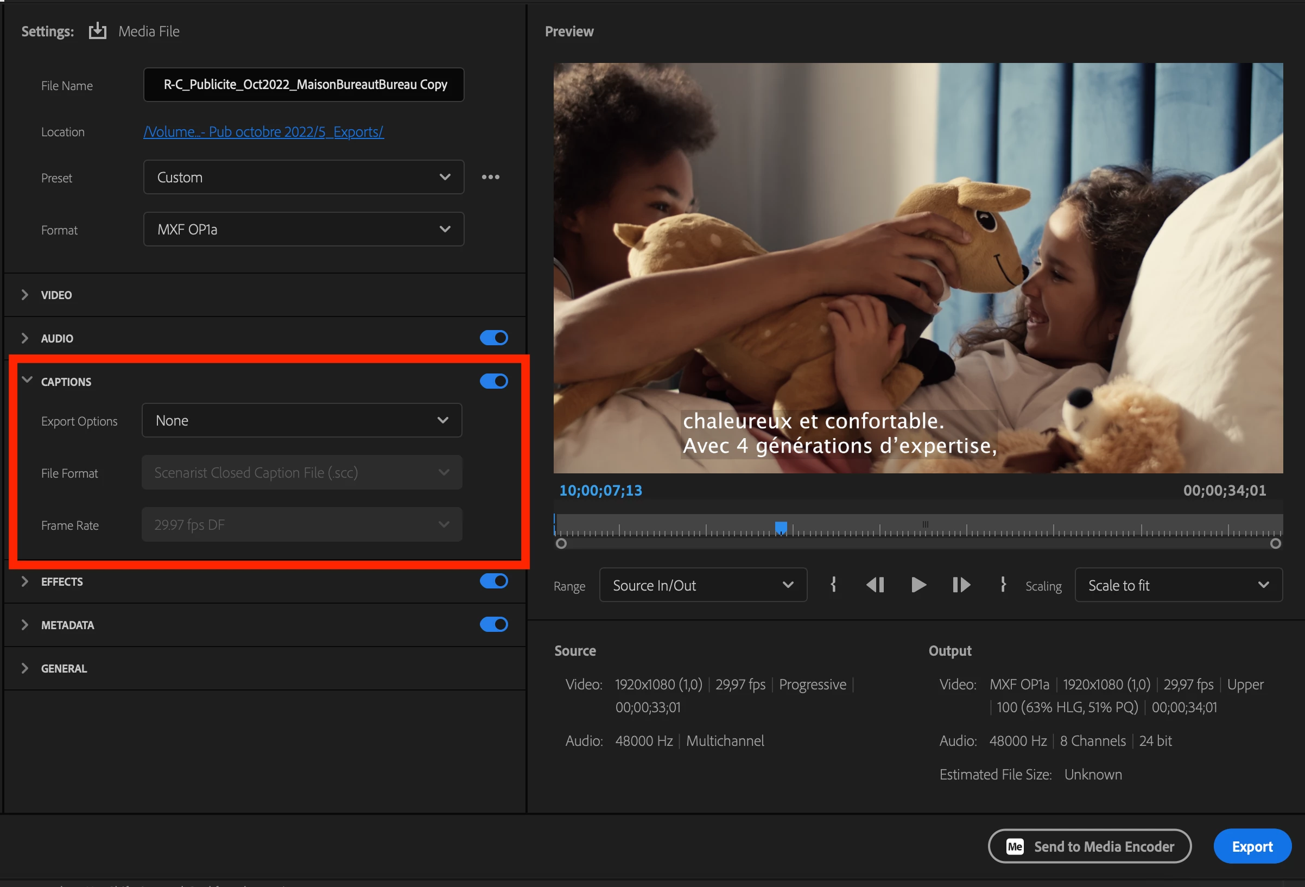Image resolution: width=1305 pixels, height=887 pixels.
Task: Click the blue Export button
Action: (1252, 846)
